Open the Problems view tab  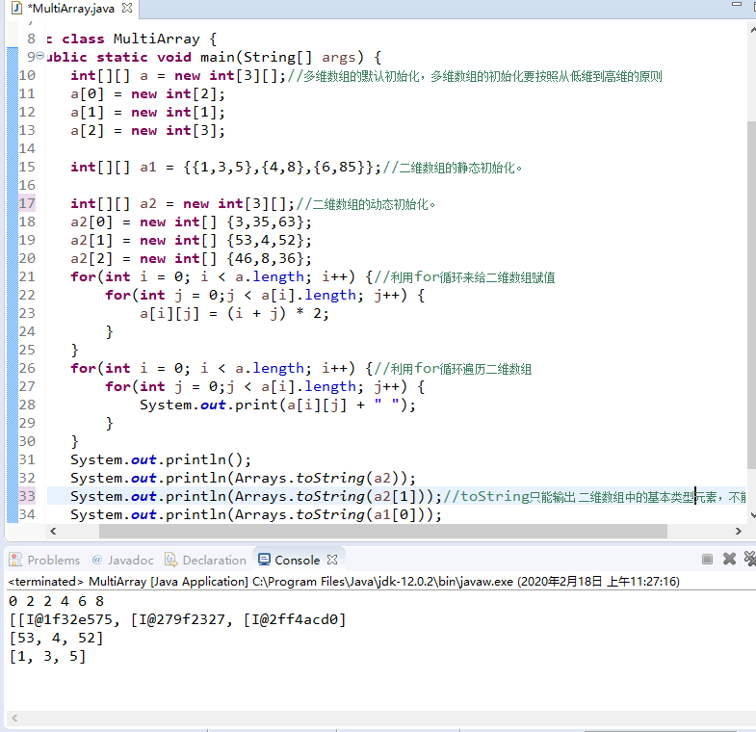53,561
